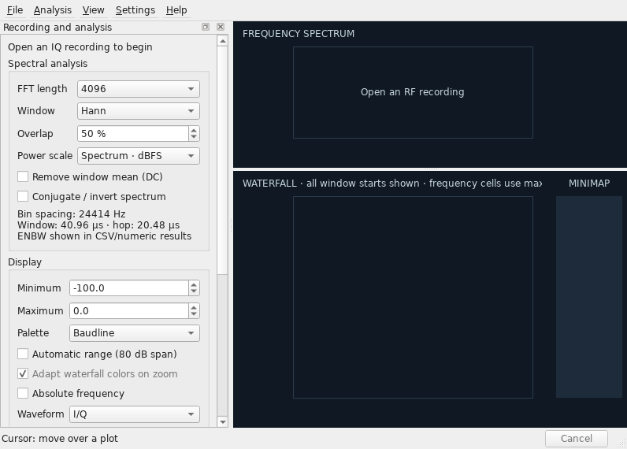The width and height of the screenshot is (627, 449).
Task: Close the Recording and analysis panel
Action: click(x=221, y=27)
